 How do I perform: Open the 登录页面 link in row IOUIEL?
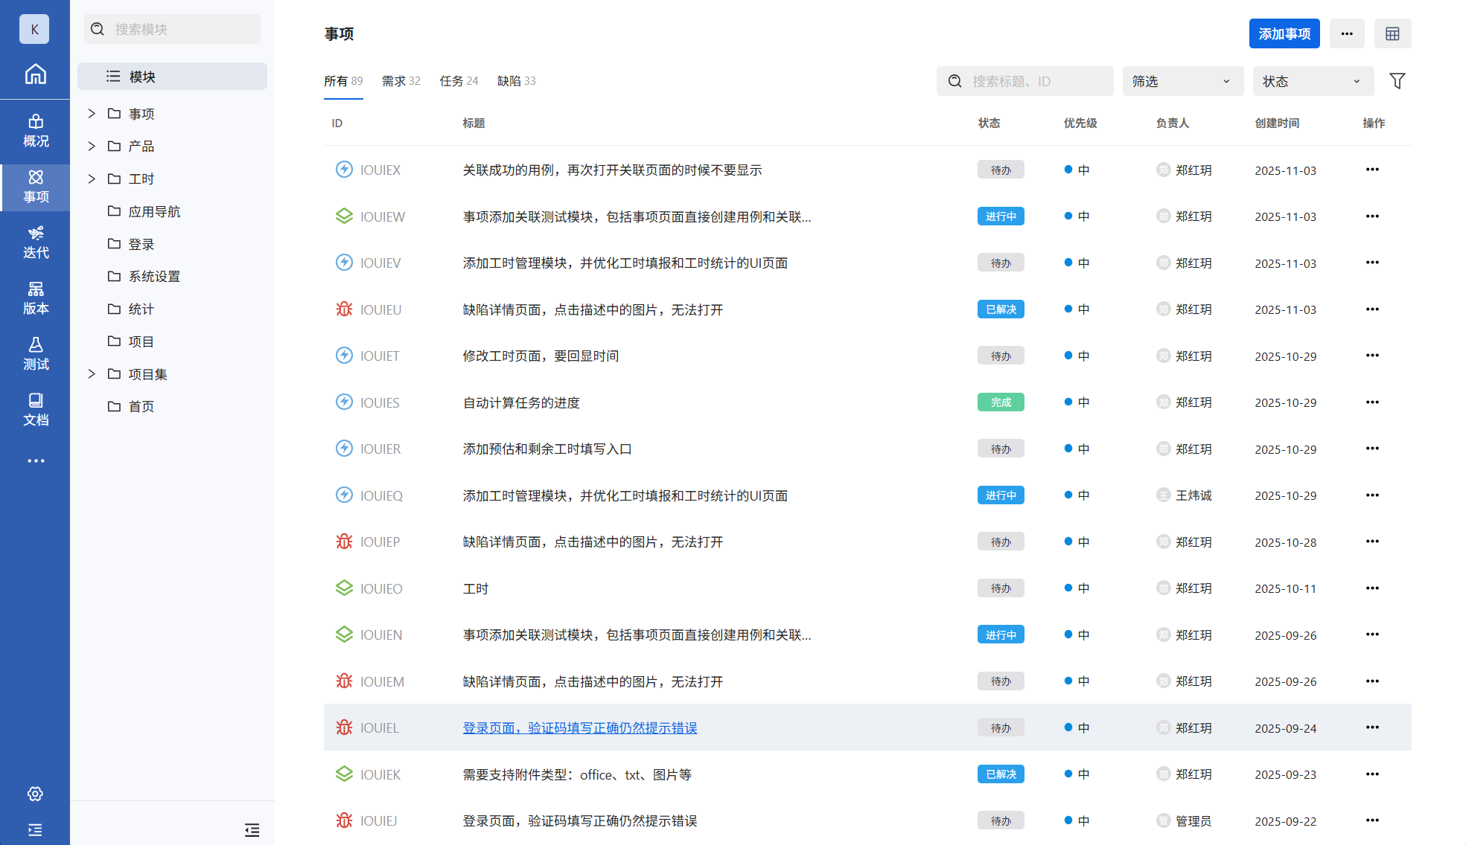579,727
